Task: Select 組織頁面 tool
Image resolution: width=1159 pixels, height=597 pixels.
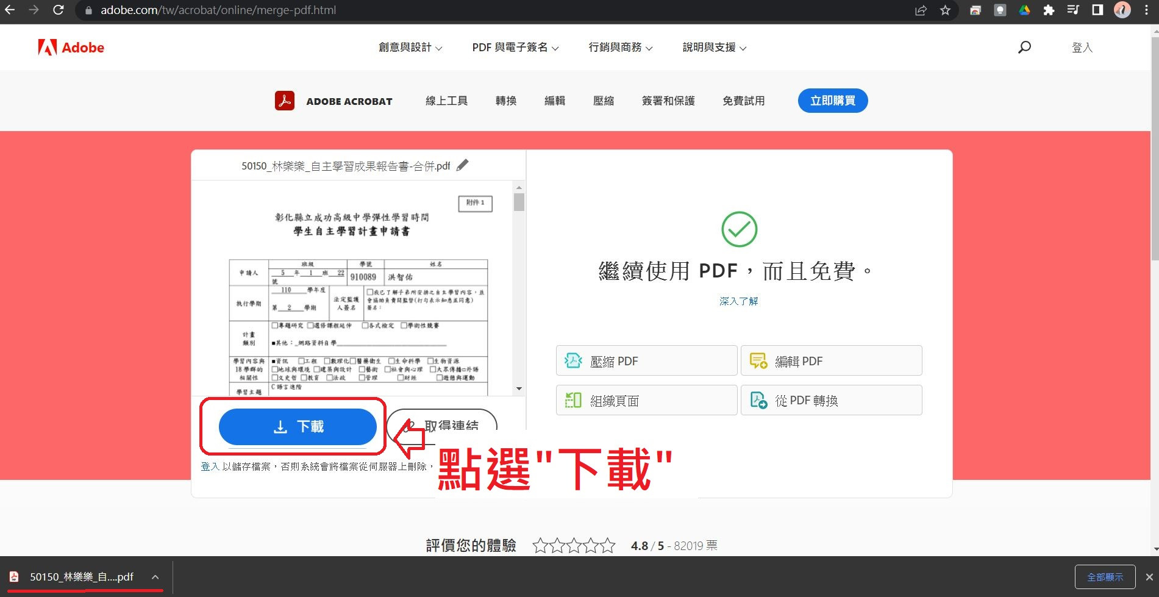Action: (x=646, y=400)
